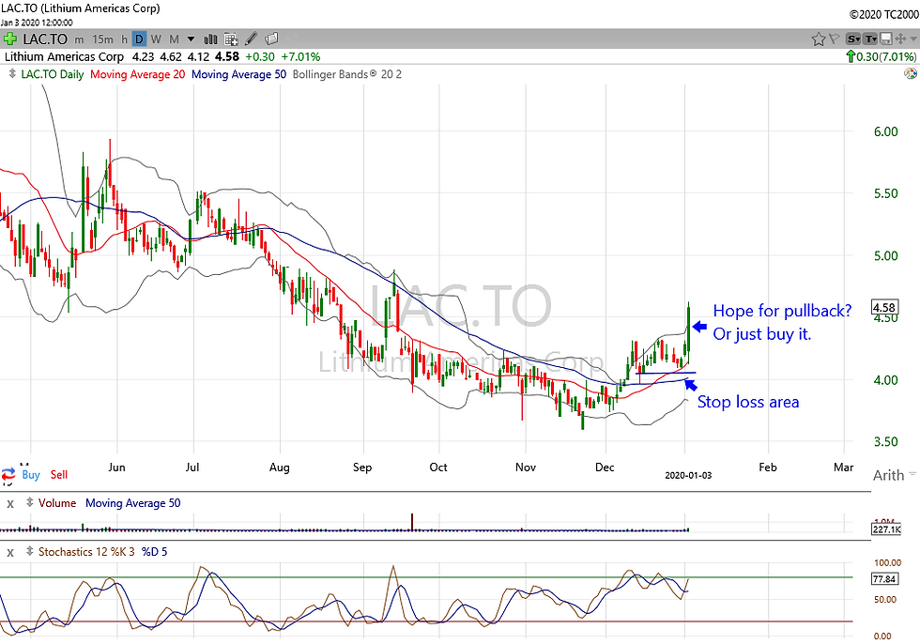
Task: Click the add-data-column table icon
Action: [231, 39]
